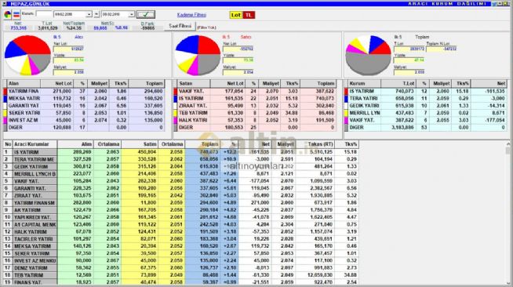Switch display to Lot units
This screenshot has height=287, width=513.
tap(236, 15)
